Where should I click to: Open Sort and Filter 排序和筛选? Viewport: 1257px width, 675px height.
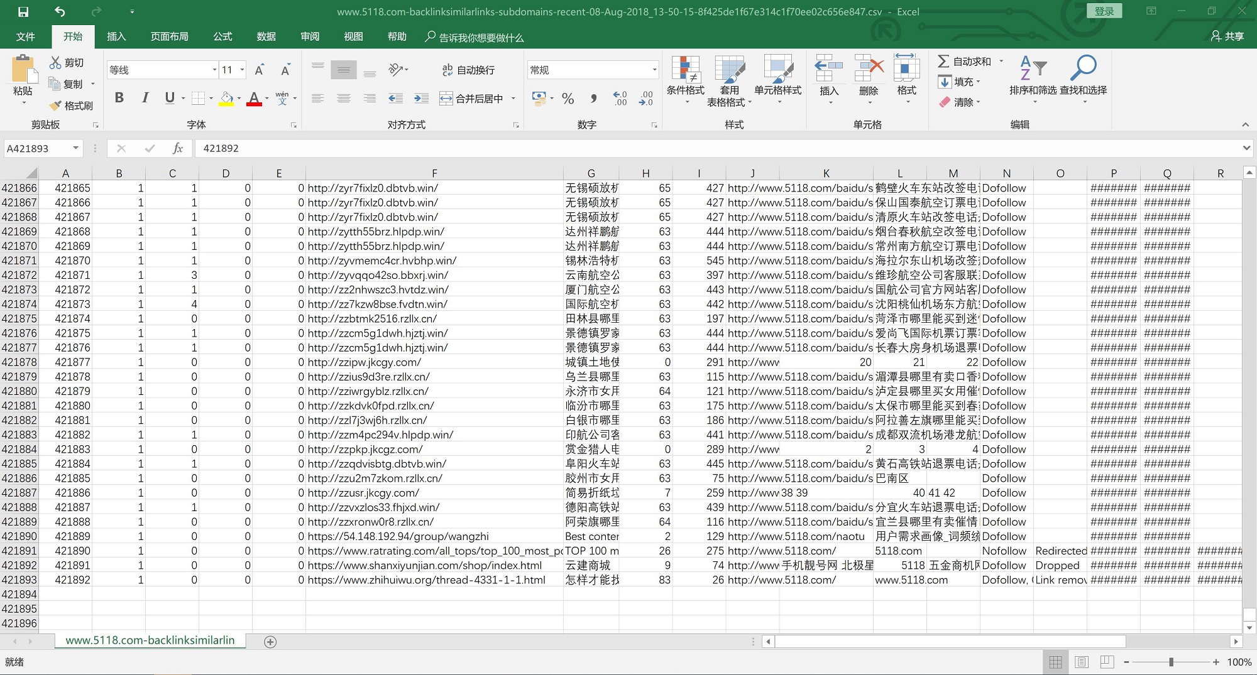tap(1033, 79)
